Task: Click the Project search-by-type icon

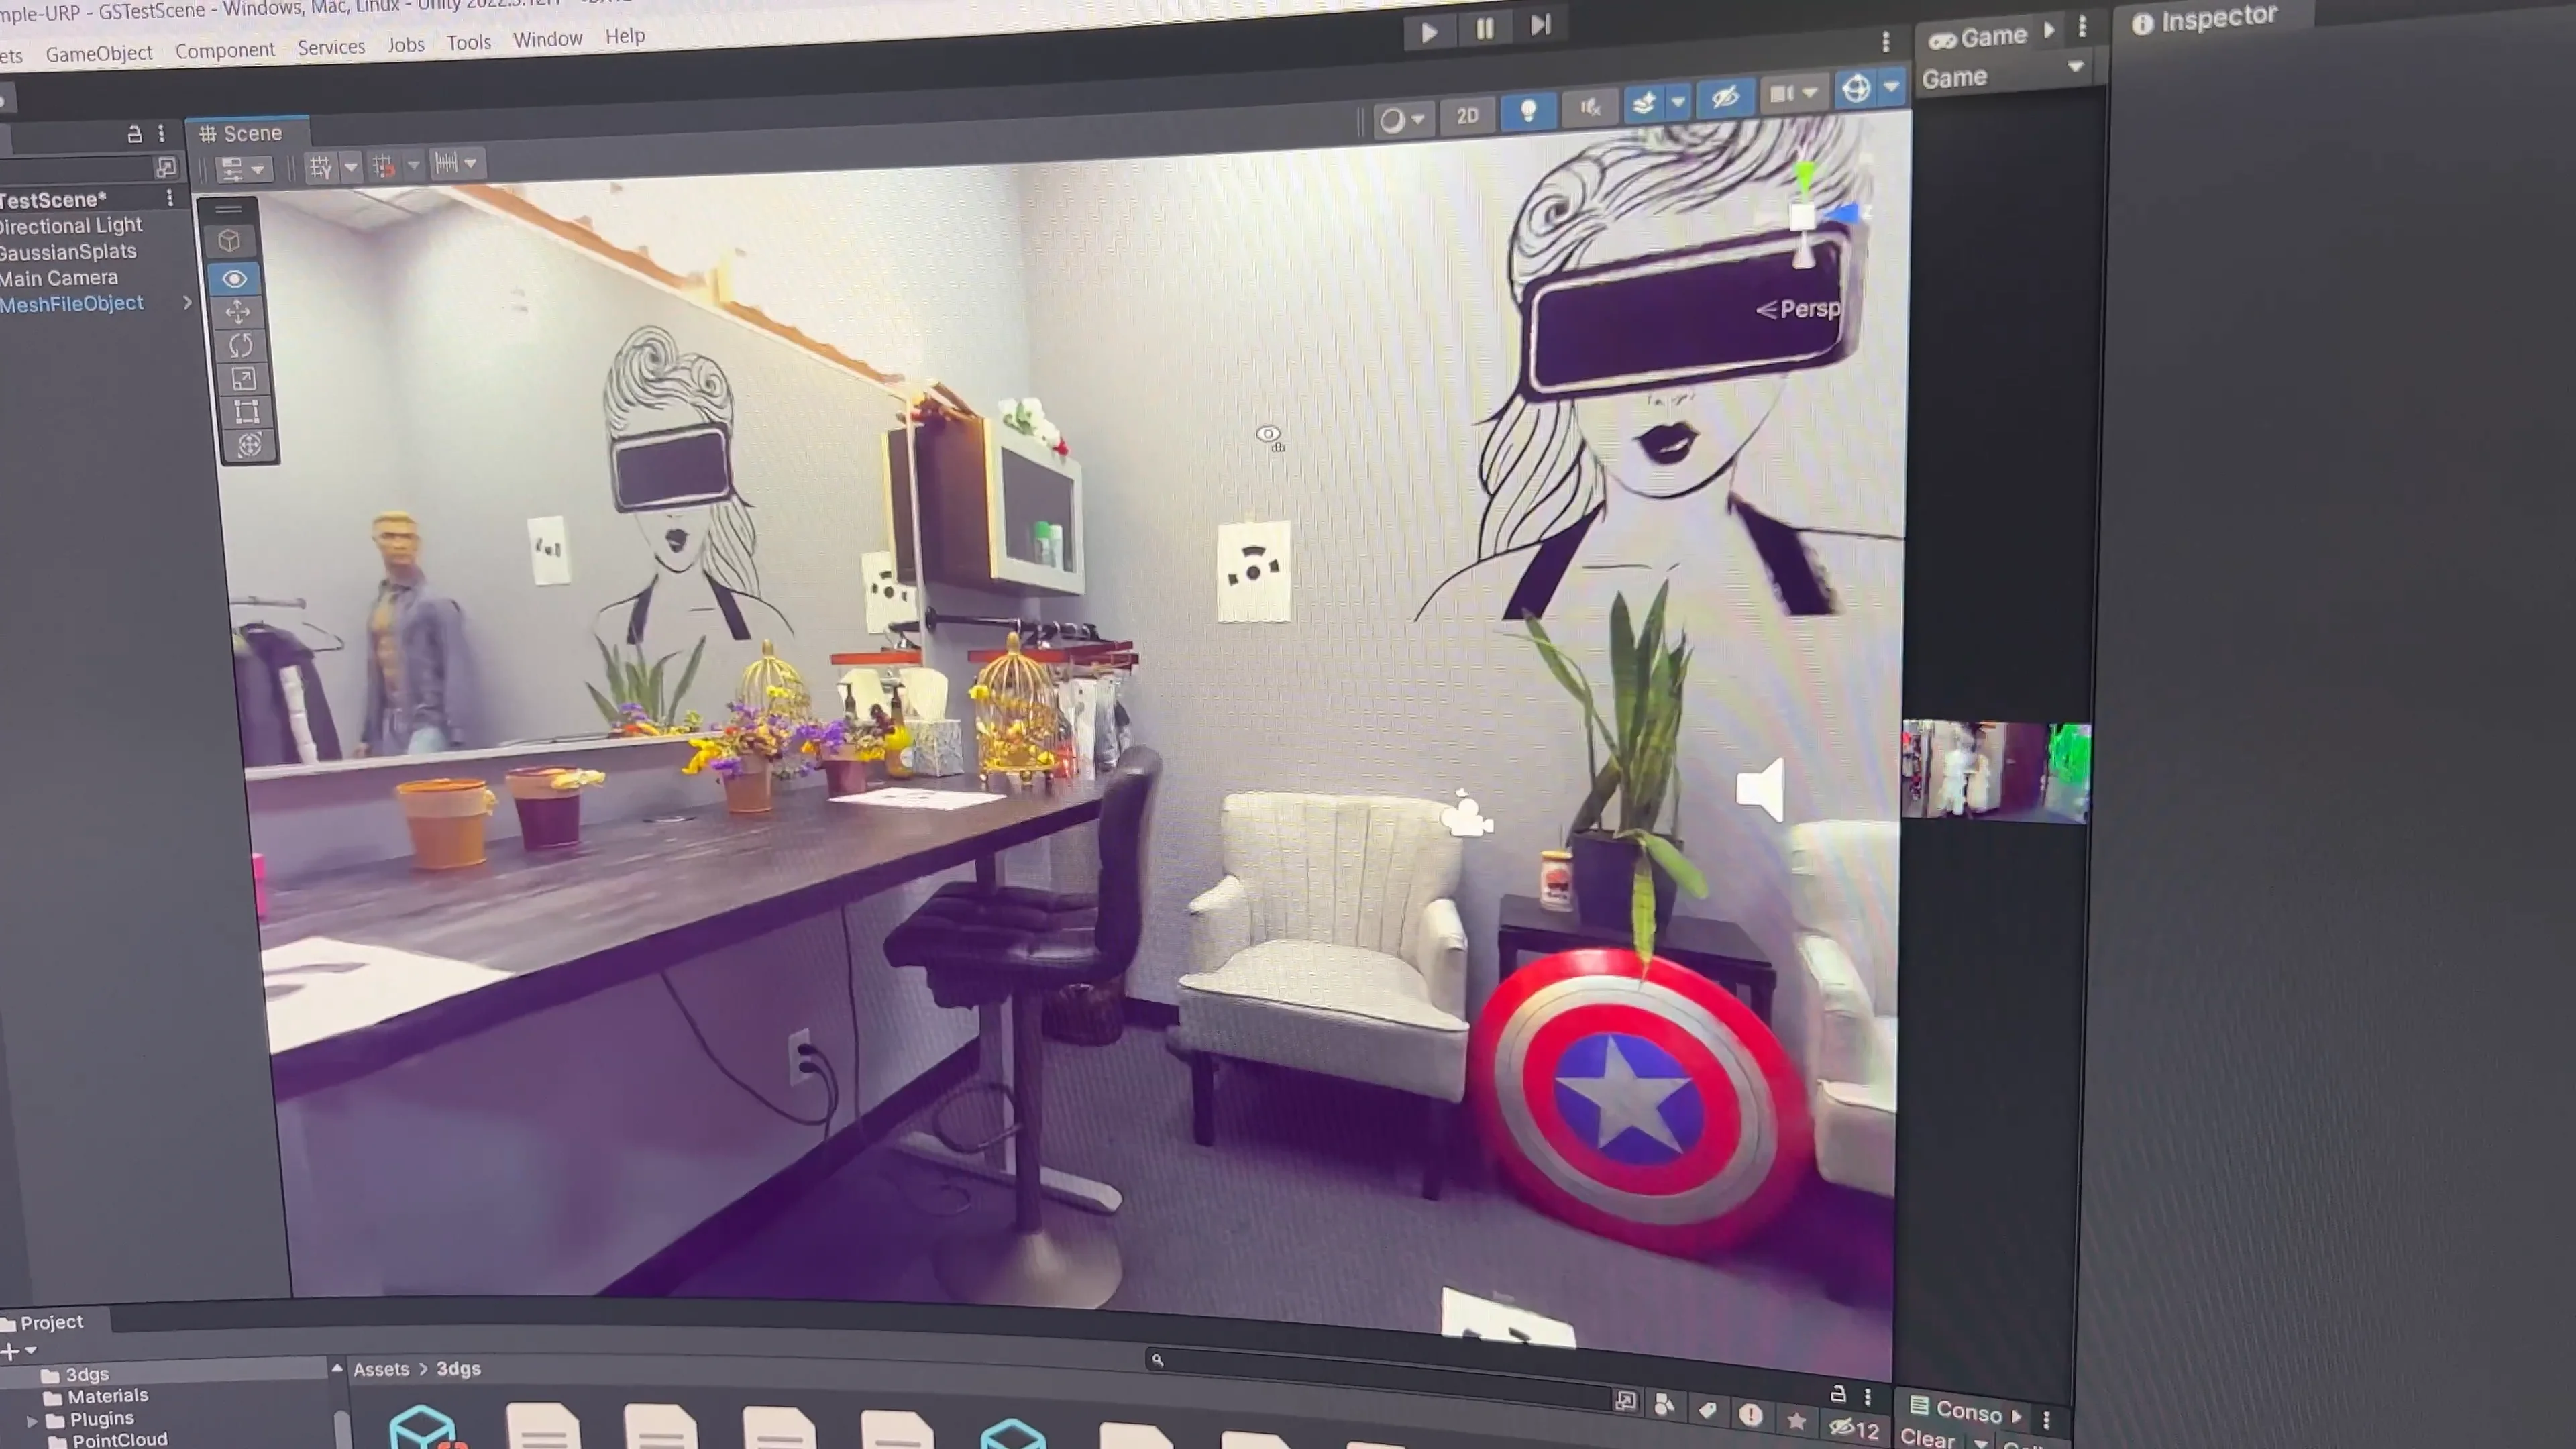Action: click(1664, 1405)
